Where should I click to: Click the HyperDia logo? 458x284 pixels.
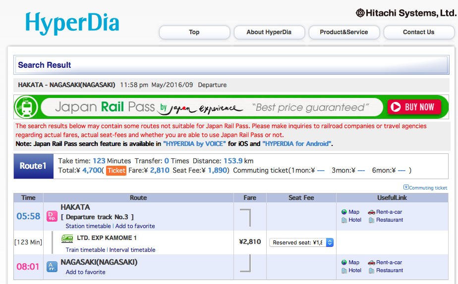pos(72,23)
